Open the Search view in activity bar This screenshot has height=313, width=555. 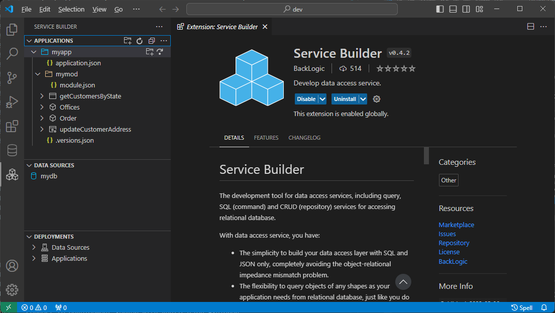pyautogui.click(x=12, y=54)
